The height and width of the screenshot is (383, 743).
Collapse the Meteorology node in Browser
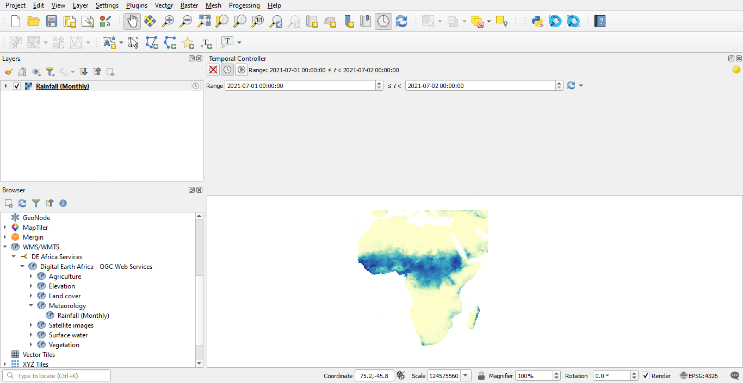coord(31,306)
